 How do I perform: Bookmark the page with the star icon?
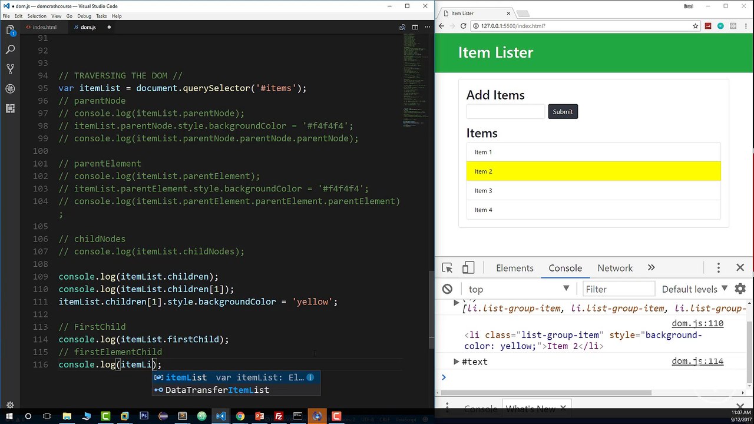click(x=696, y=26)
